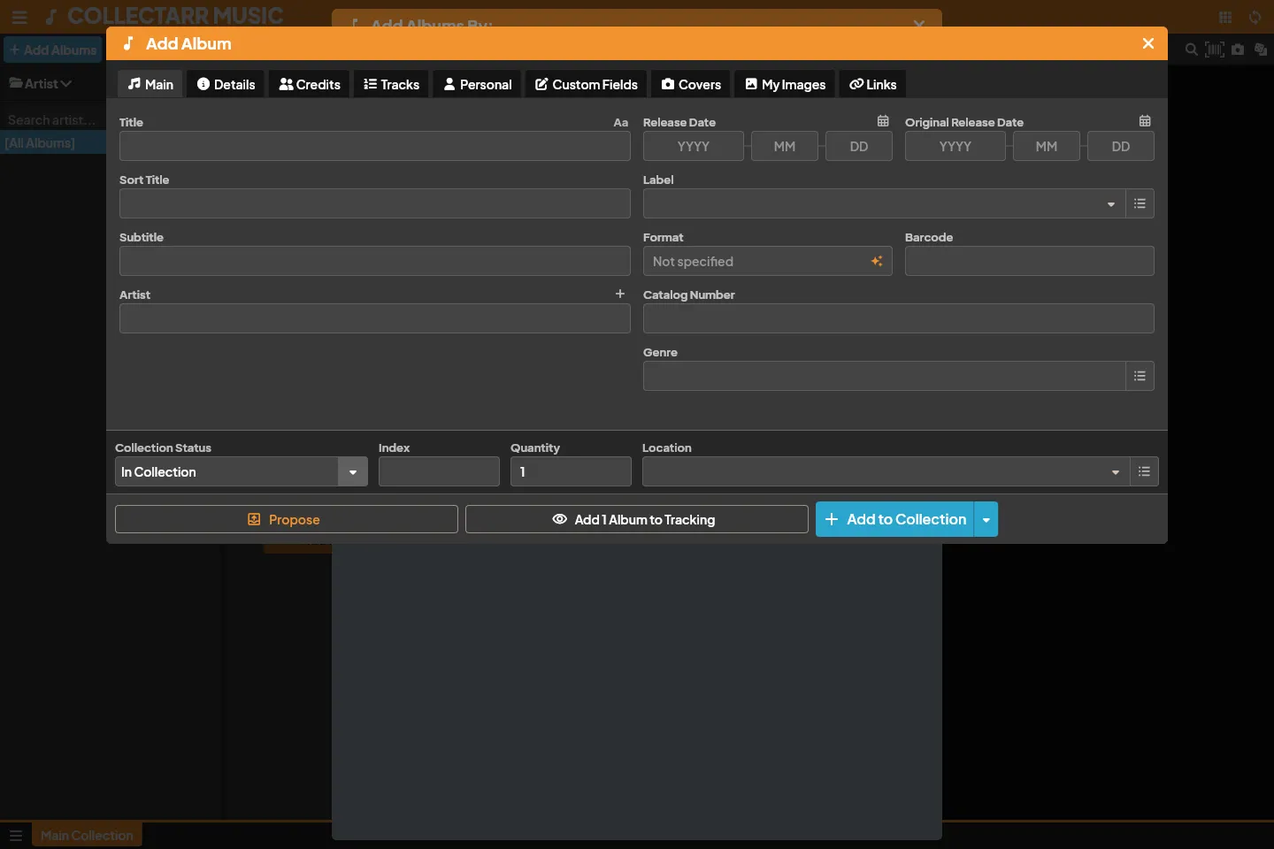
Task: Focus the Barcode input field
Action: pyautogui.click(x=1030, y=261)
